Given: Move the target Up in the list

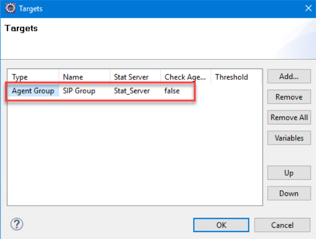Looking at the screenshot, I should click(289, 173).
